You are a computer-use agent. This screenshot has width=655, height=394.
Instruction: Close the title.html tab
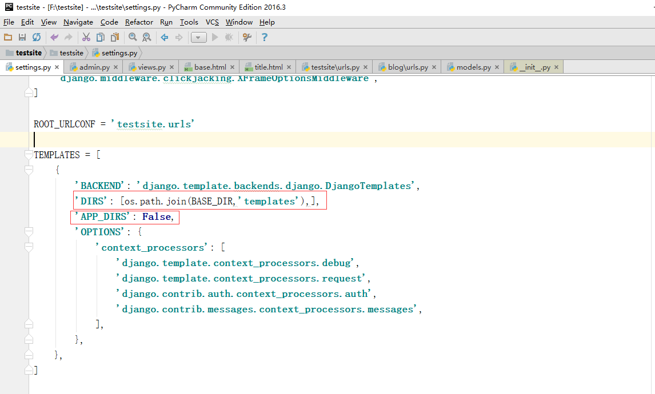point(289,67)
